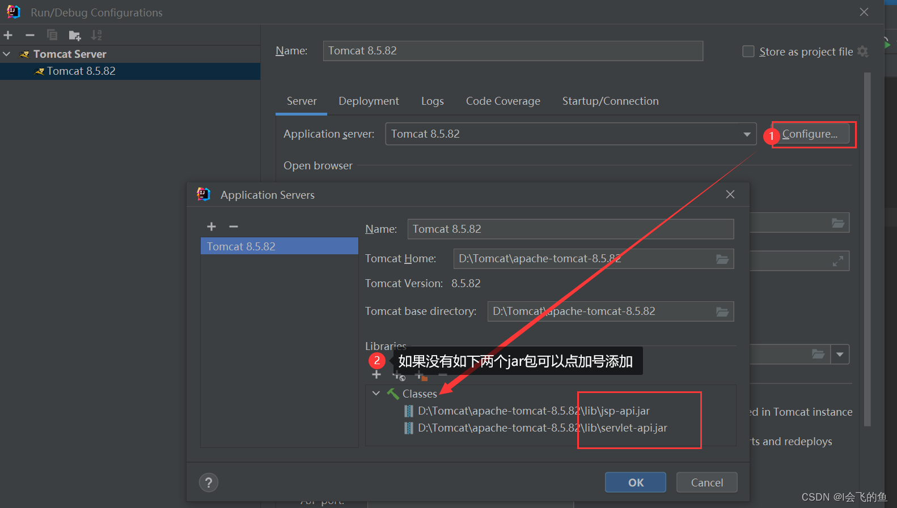Click the Configure... button
Viewport: 897px width, 508px height.
coord(811,134)
